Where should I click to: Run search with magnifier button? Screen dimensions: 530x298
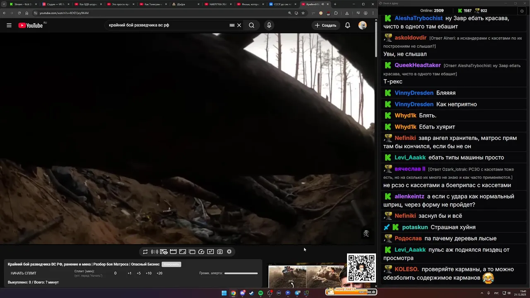pyautogui.click(x=251, y=25)
